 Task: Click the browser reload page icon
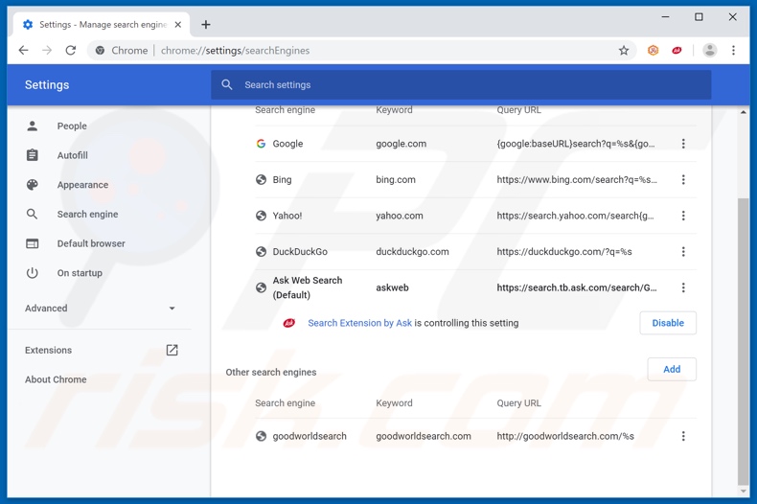coord(71,51)
